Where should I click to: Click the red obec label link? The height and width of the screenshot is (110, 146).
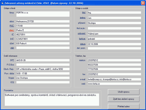[x=12, y=30]
